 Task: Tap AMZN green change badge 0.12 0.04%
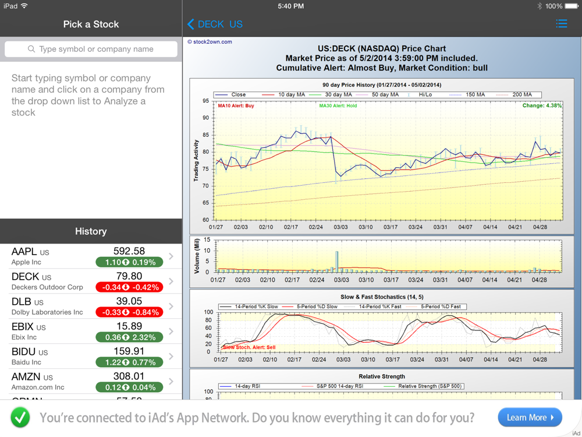(x=129, y=387)
